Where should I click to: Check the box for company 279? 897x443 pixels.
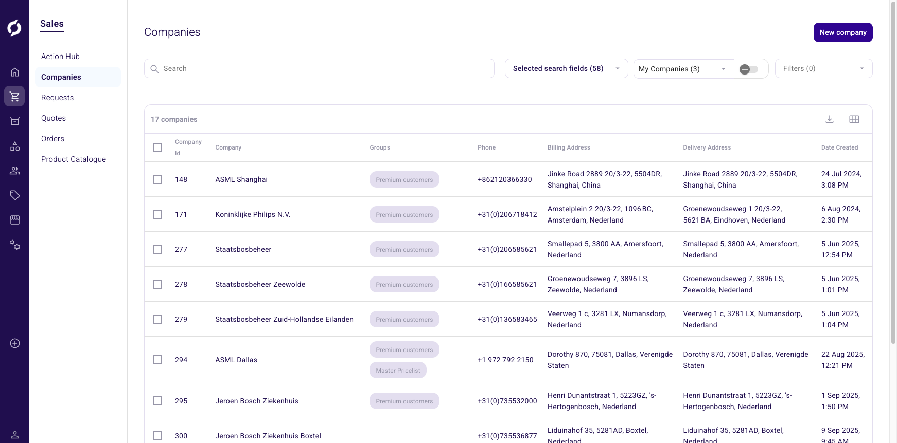pyautogui.click(x=157, y=319)
